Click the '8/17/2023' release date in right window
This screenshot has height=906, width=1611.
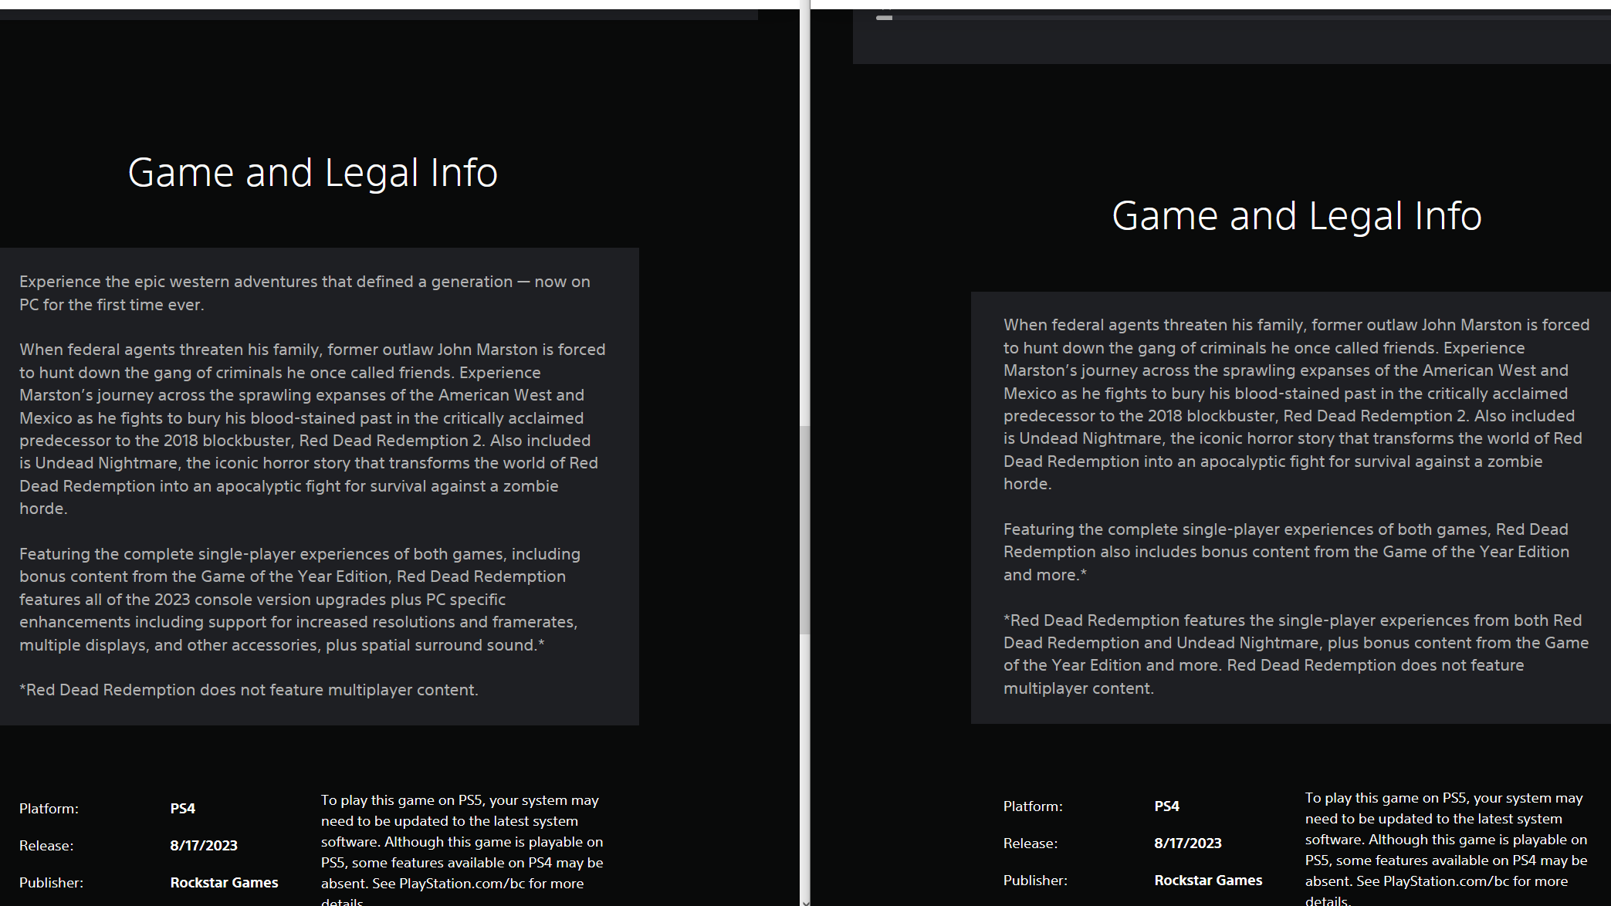click(1188, 843)
